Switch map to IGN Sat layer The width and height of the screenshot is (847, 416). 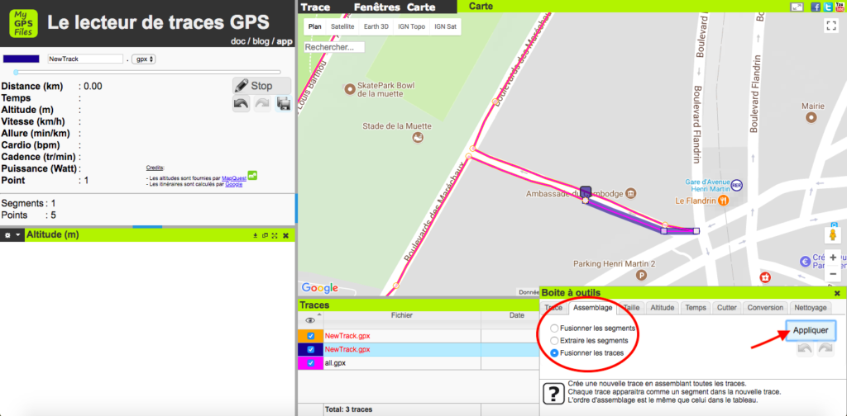click(446, 26)
